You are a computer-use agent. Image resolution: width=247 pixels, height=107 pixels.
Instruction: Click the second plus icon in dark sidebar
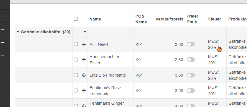click(3, 16)
